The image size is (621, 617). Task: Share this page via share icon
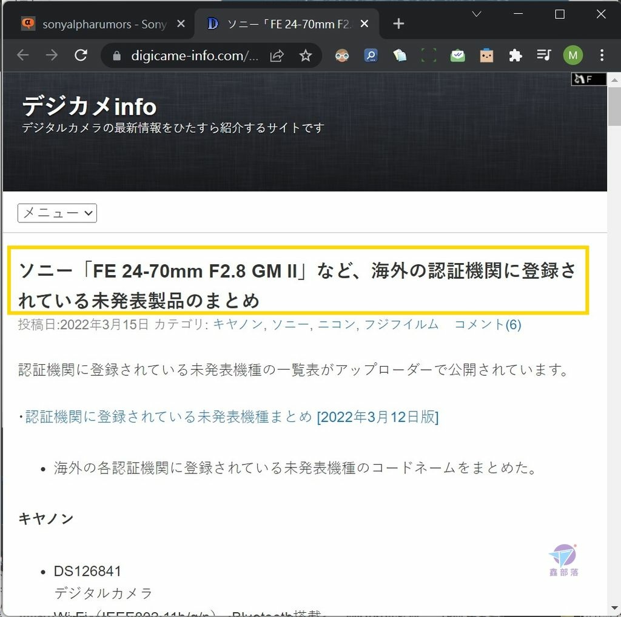tap(277, 55)
